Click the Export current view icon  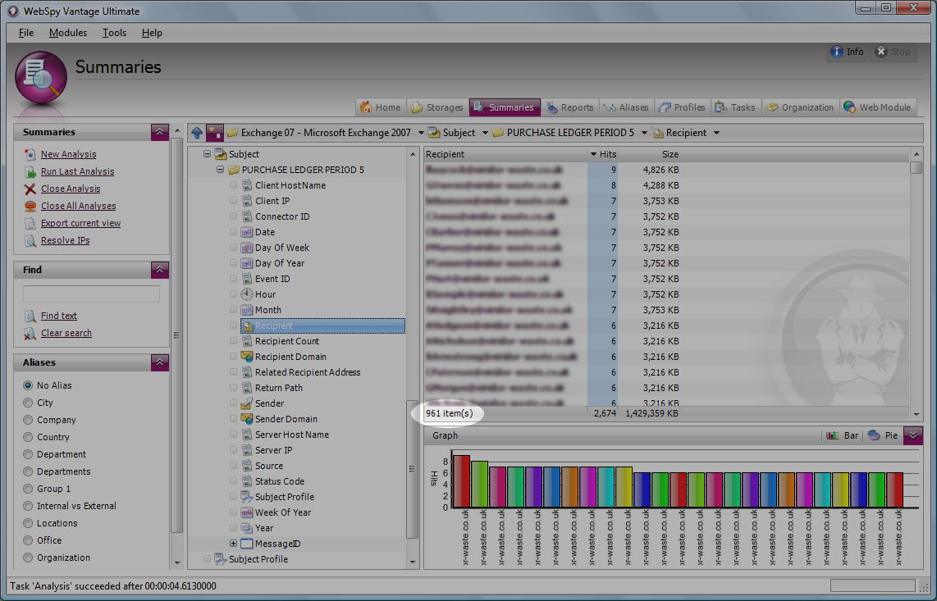30,224
